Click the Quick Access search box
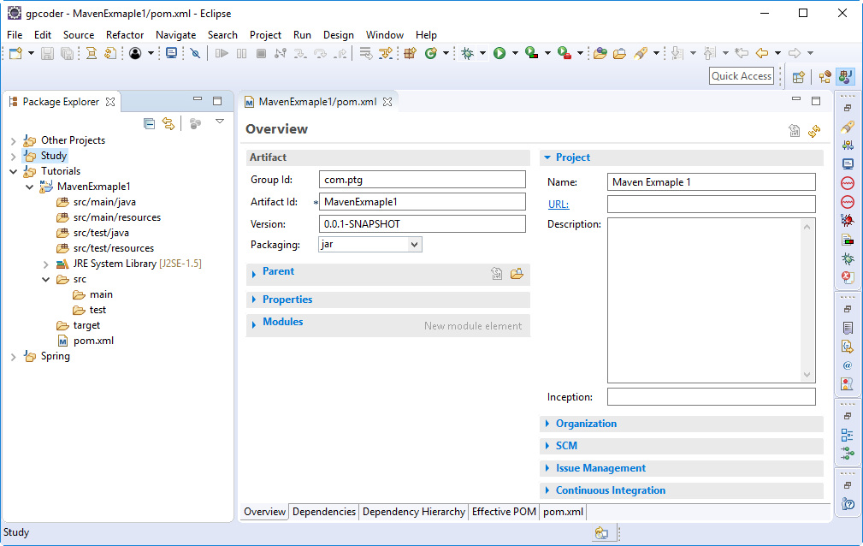The image size is (863, 546). [742, 76]
